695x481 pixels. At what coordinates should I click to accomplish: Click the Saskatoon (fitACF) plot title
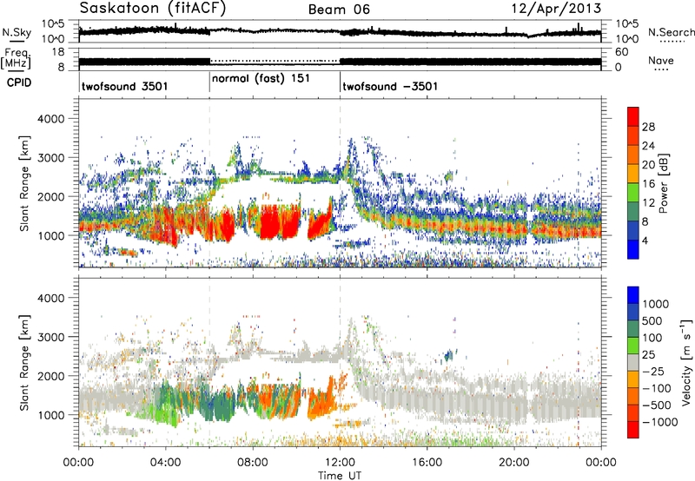click(x=153, y=9)
